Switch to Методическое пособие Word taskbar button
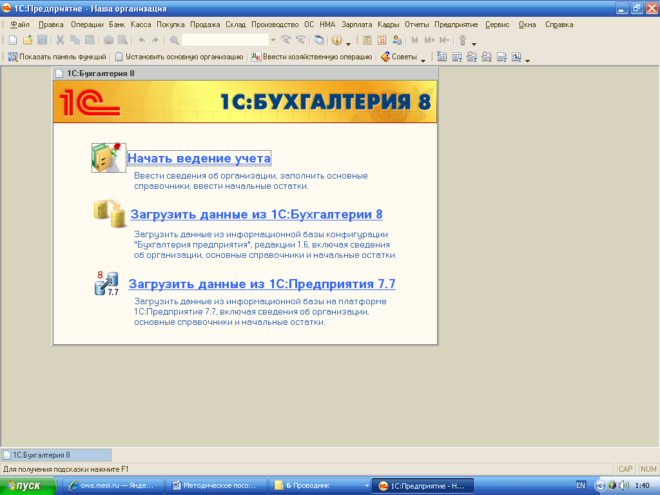This screenshot has height=495, width=660. tap(217, 486)
